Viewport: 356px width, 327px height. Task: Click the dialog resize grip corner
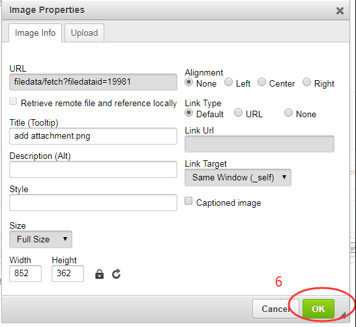pos(342,315)
